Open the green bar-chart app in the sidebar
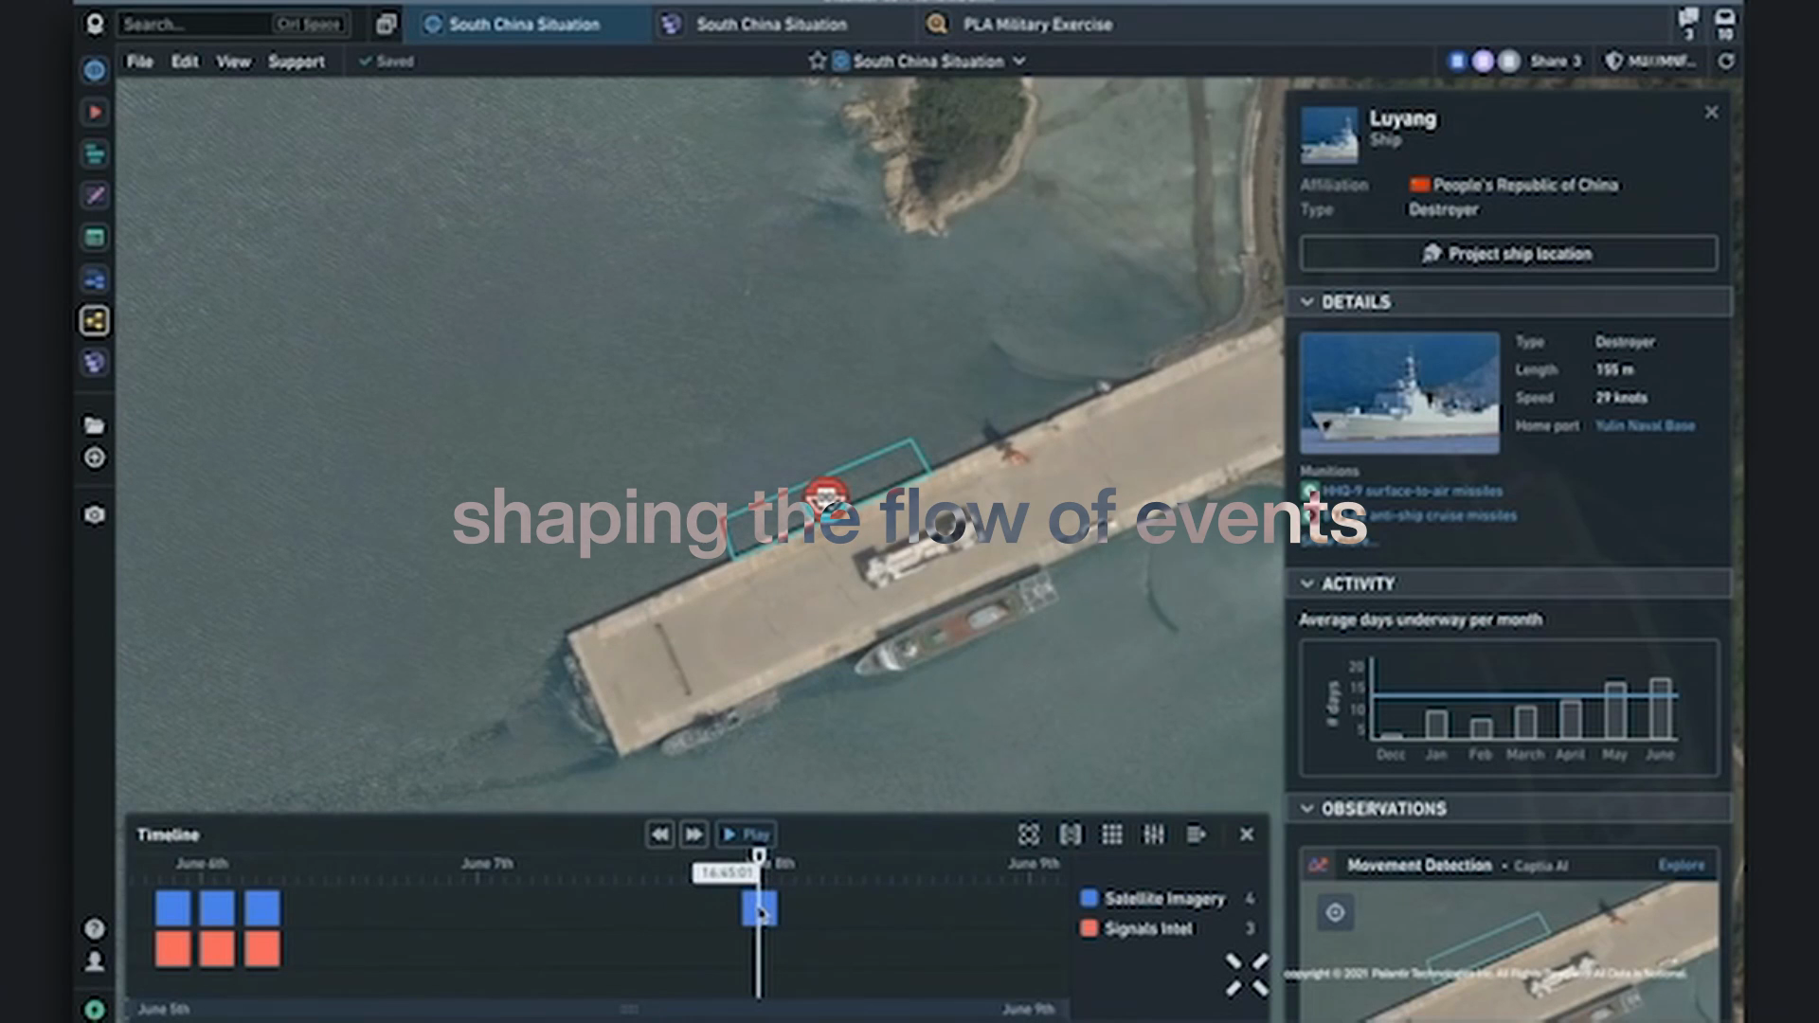This screenshot has height=1023, width=1819. tap(95, 153)
